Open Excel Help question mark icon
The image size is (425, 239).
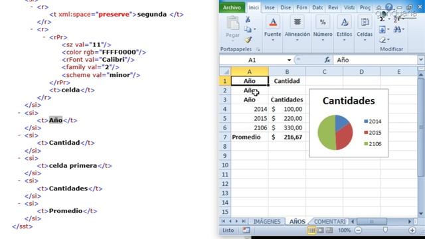(389, 7)
